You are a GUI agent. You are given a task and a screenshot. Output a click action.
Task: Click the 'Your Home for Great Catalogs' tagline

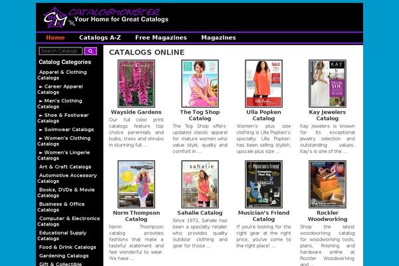tap(122, 19)
